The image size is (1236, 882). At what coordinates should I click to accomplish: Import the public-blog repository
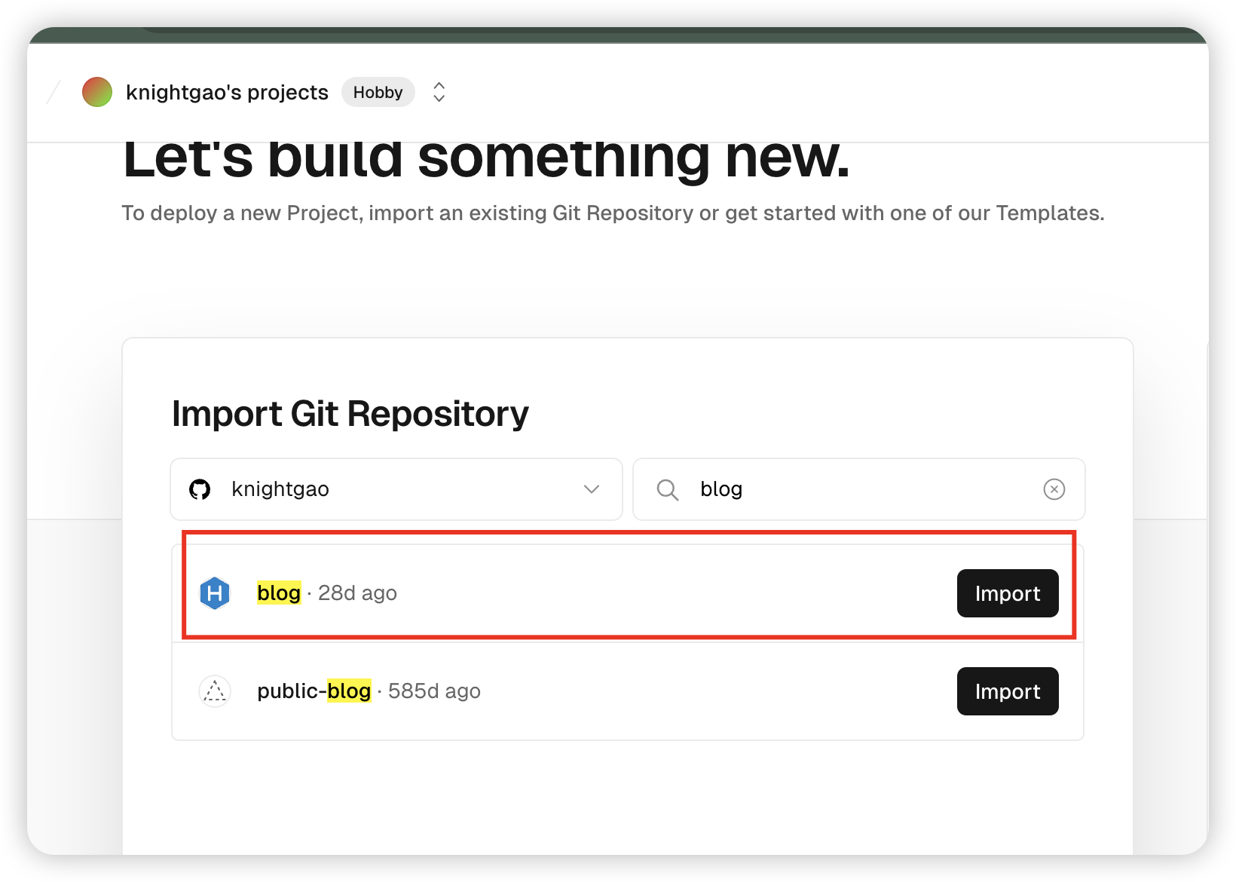coord(1008,691)
